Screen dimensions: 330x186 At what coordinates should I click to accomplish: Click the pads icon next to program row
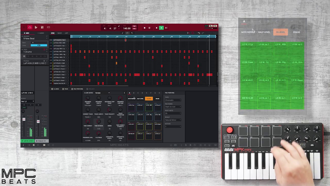click(24, 56)
